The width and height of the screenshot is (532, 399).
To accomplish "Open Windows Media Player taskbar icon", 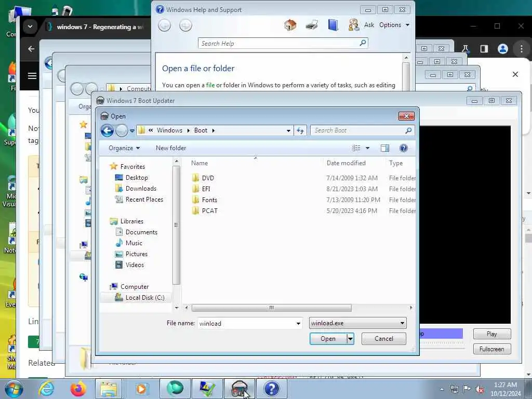I will point(140,389).
